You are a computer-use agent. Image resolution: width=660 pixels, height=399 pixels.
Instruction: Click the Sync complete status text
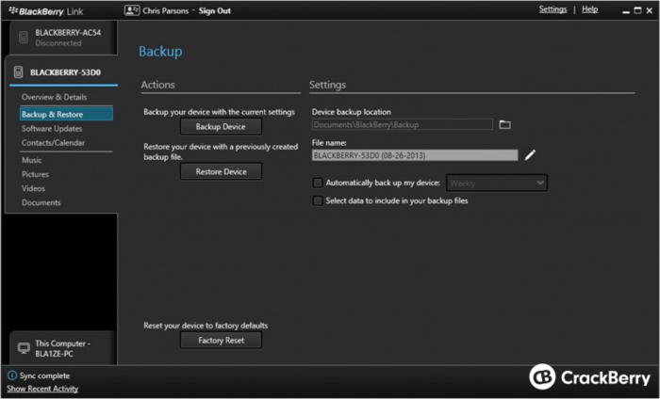(44, 375)
